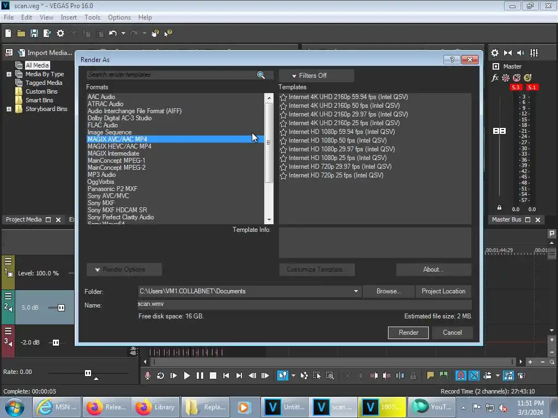Select the Selection Edit tool
Image resolution: width=558 pixels, height=418 pixels.
click(x=317, y=376)
